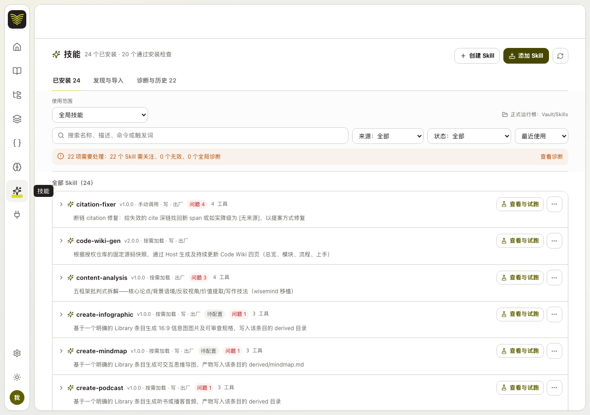This screenshot has width=590, height=415.
Task: Open the library book icon in sidebar
Action: pos(17,71)
